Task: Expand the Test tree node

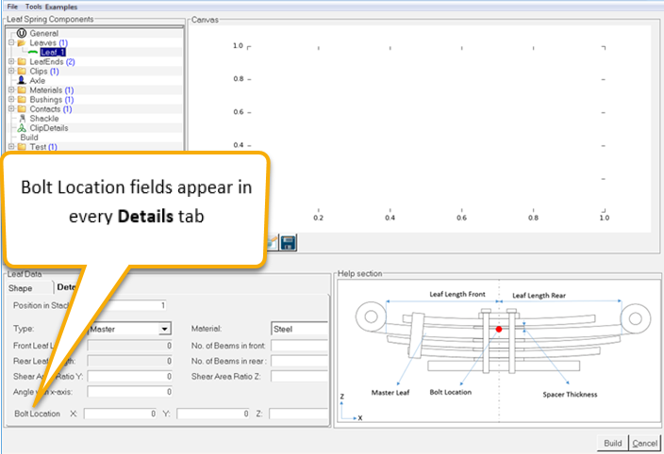Action: [x=11, y=147]
